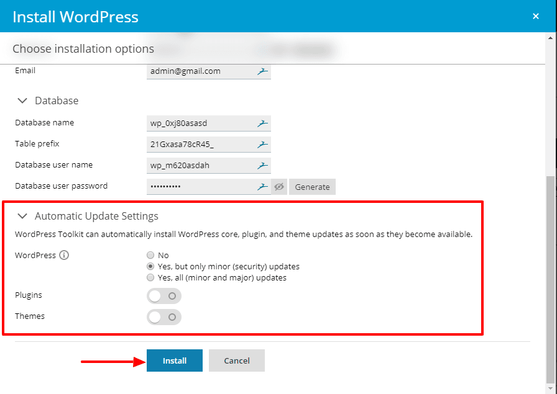Screen dimensions: 557x394
Task: Click the Install button
Action: 175,360
